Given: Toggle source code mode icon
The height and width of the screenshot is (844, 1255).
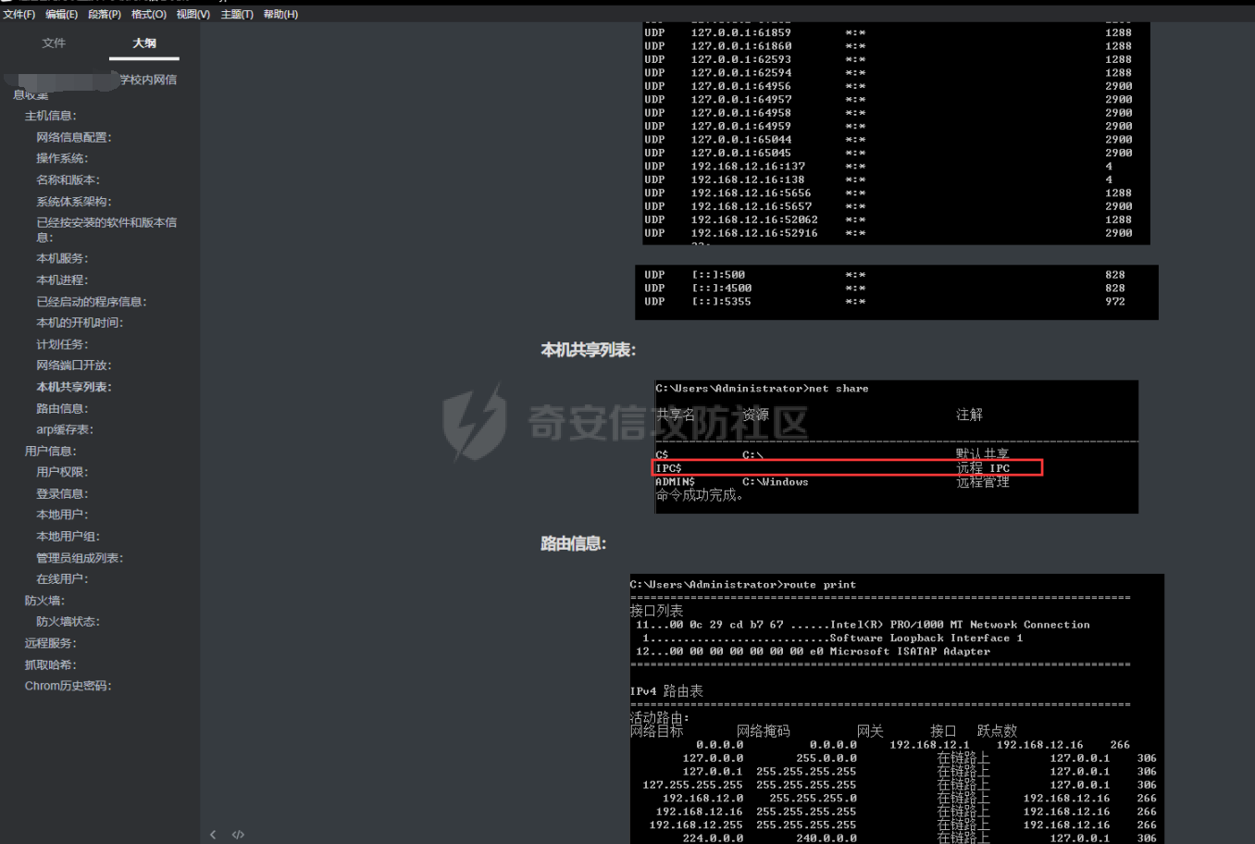Looking at the screenshot, I should [238, 835].
